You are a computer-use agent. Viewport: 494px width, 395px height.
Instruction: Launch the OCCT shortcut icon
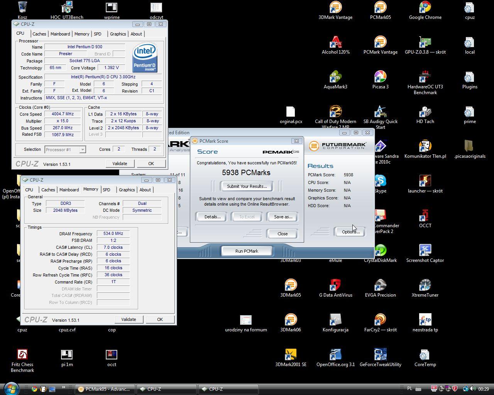(x=425, y=219)
